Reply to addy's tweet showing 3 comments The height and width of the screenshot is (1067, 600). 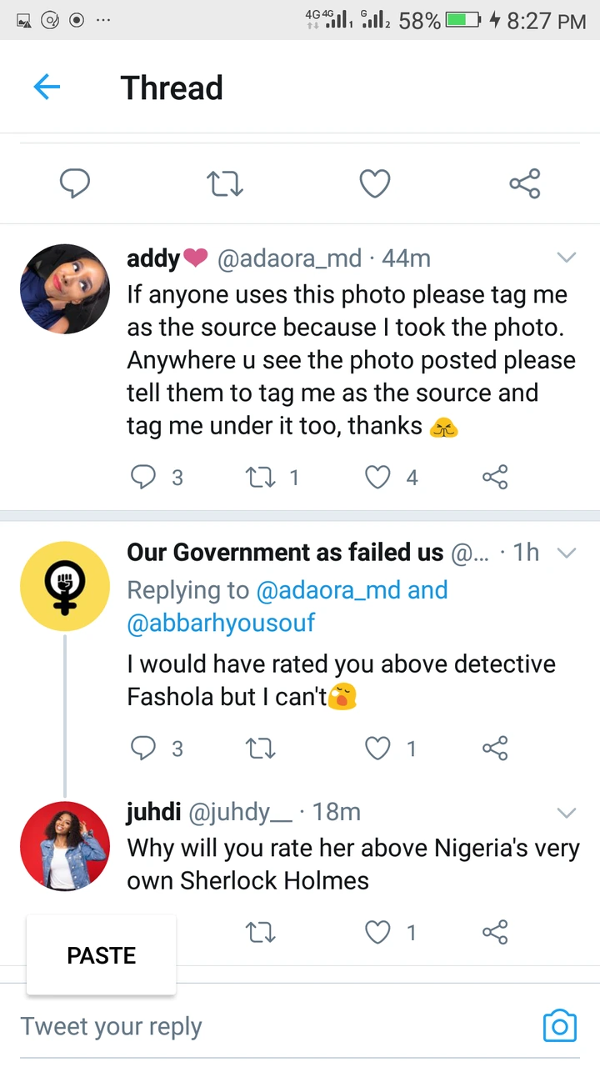(x=144, y=477)
